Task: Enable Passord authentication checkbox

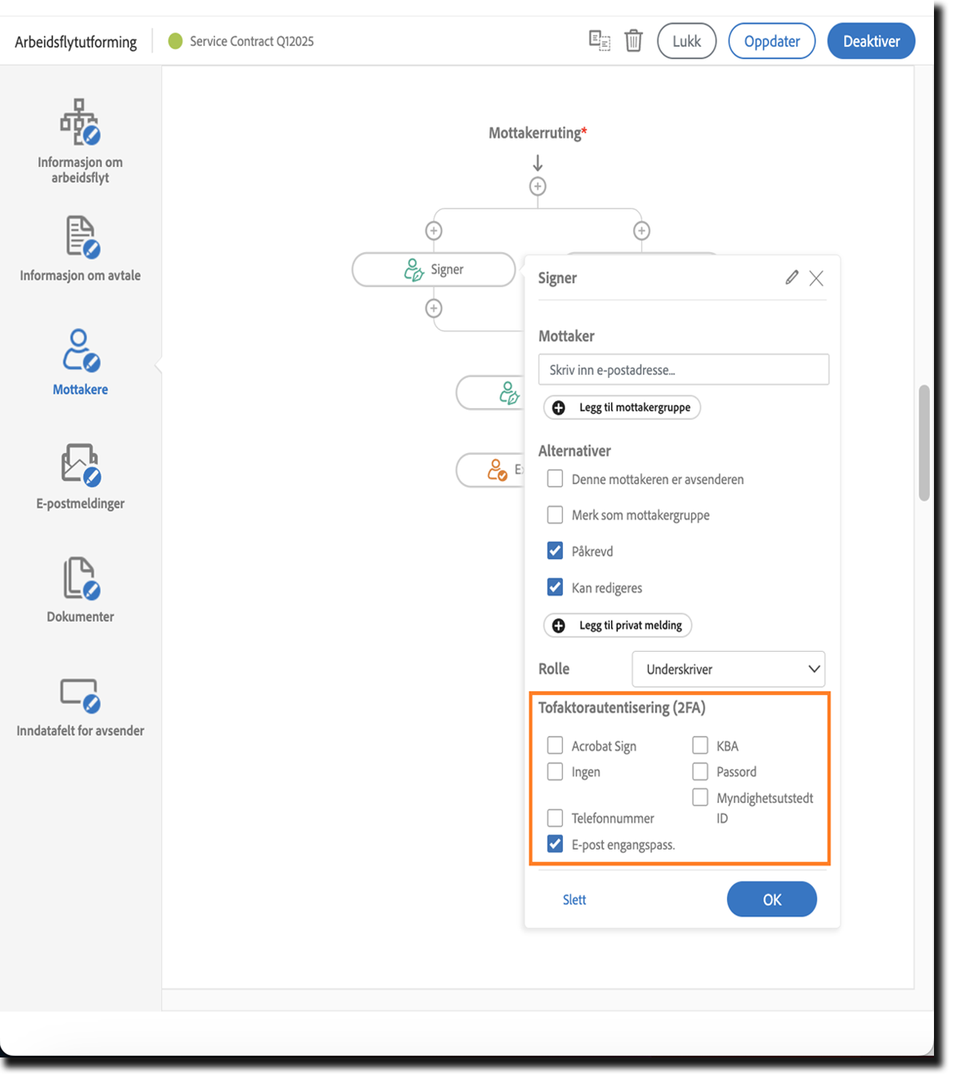Action: point(700,772)
